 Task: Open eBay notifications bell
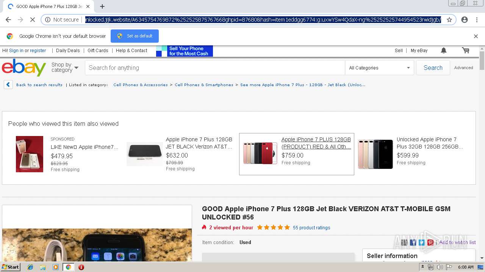(x=444, y=50)
